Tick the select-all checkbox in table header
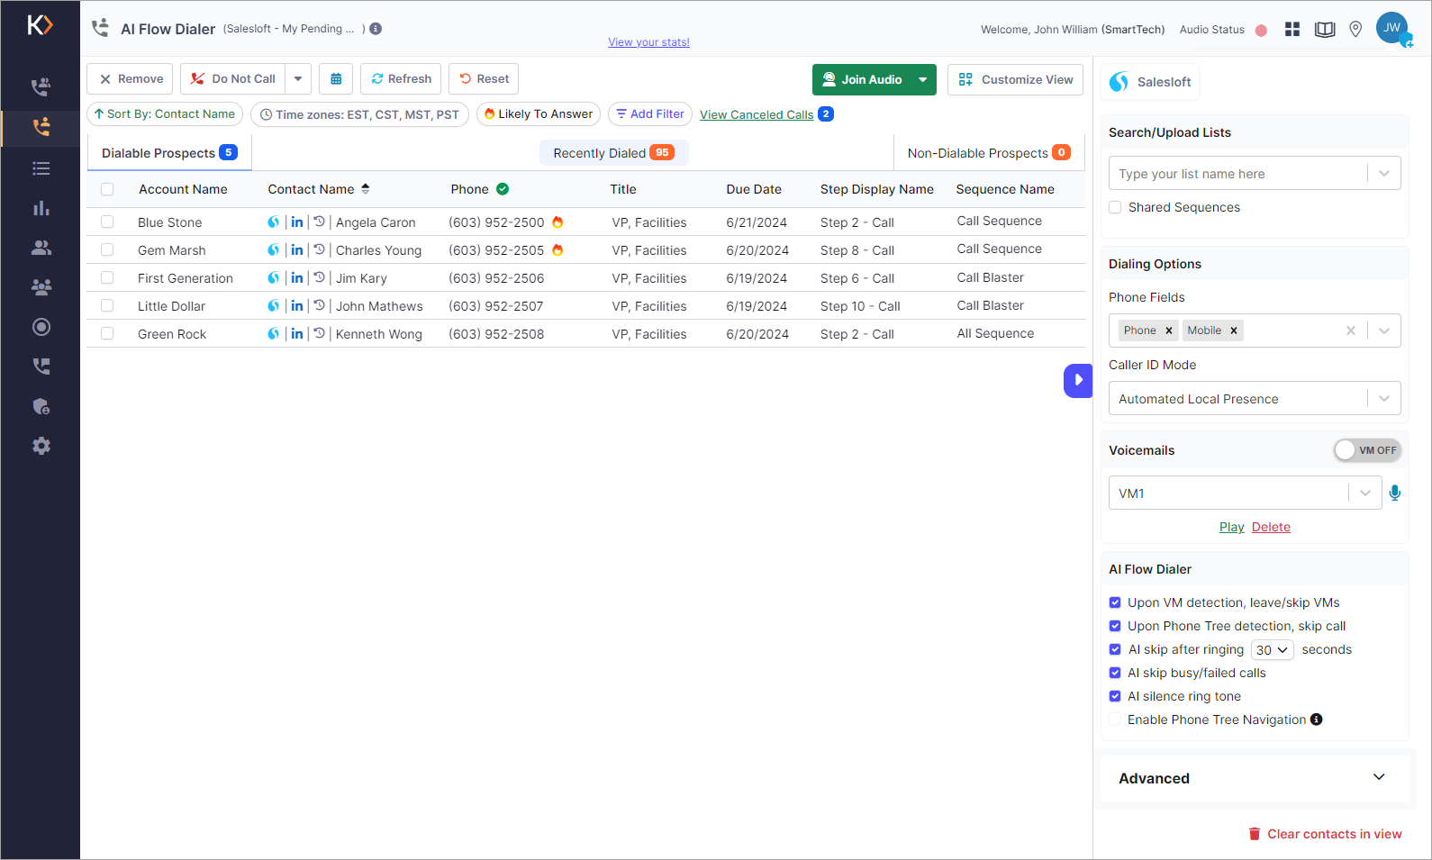Viewport: 1432px width, 860px height. point(107,189)
